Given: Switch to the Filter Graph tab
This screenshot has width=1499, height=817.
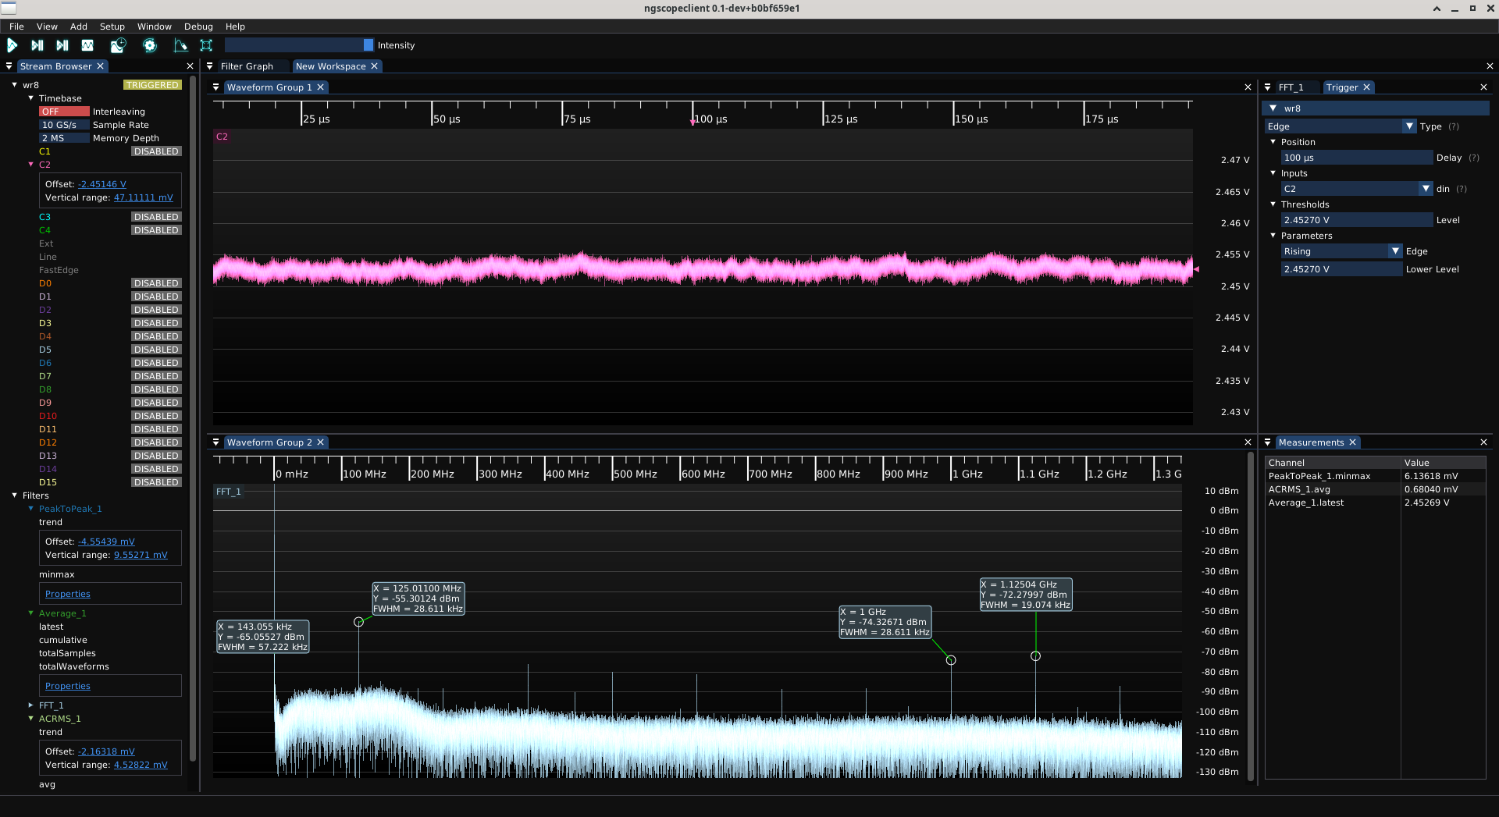Looking at the screenshot, I should tap(247, 66).
